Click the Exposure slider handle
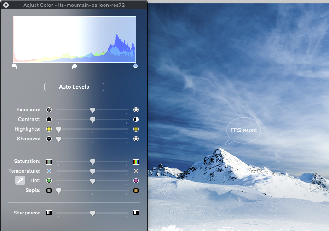Viewport: 329px width, 231px height. [92, 110]
